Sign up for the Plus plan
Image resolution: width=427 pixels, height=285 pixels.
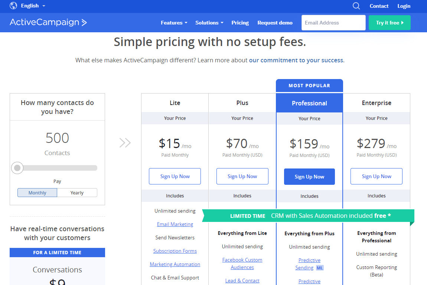click(x=242, y=176)
